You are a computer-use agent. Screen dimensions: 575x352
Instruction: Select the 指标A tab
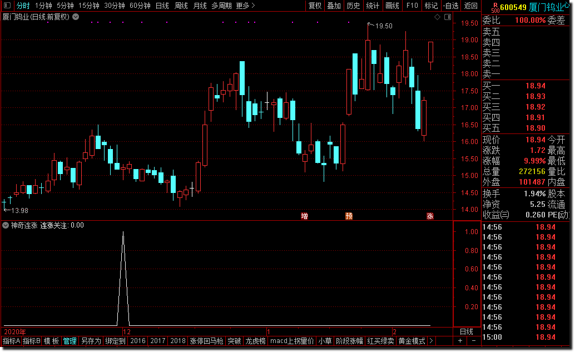11,341
